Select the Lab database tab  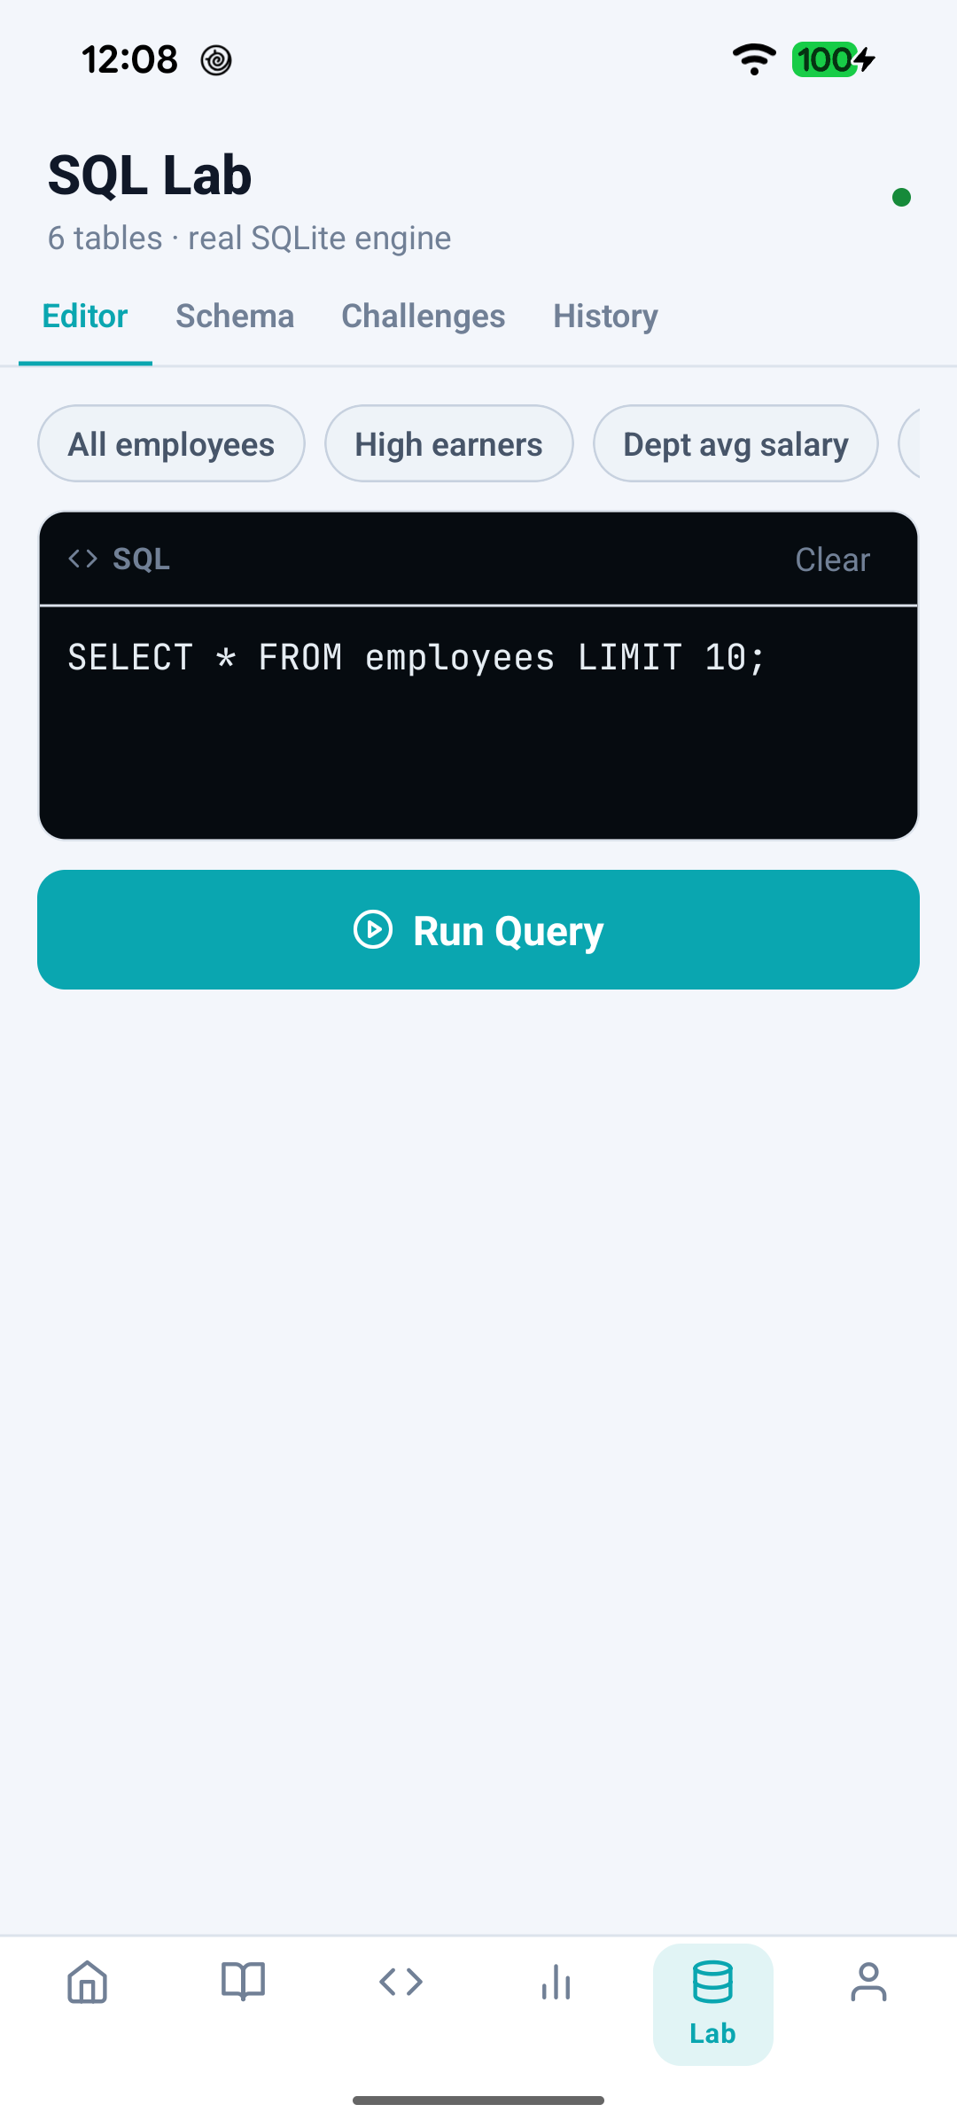[x=713, y=2004]
